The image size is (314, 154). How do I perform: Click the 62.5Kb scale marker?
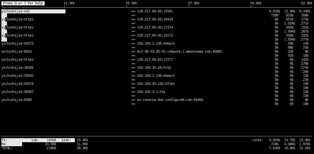(x=306, y=3)
